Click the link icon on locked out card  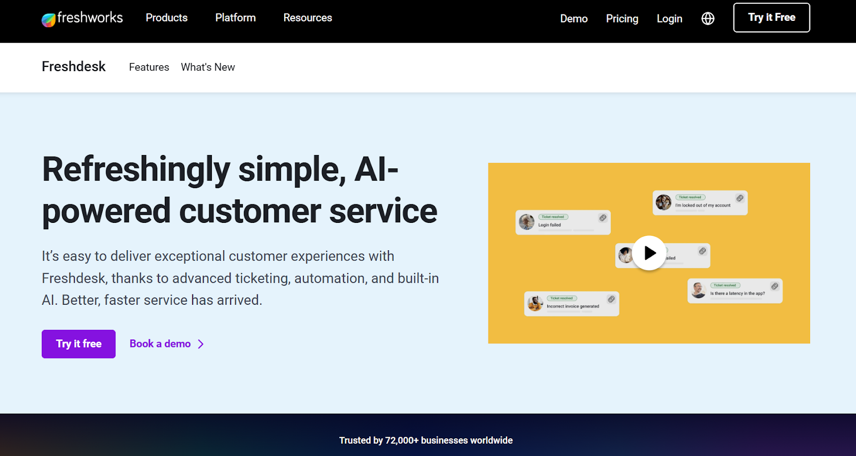740,198
